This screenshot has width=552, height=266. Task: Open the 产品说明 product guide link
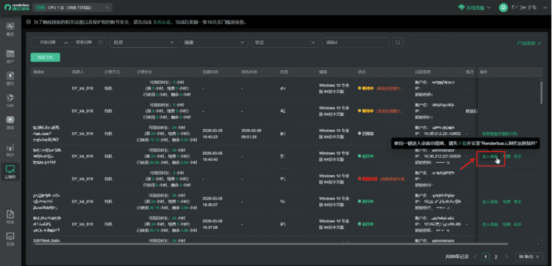pos(528,43)
